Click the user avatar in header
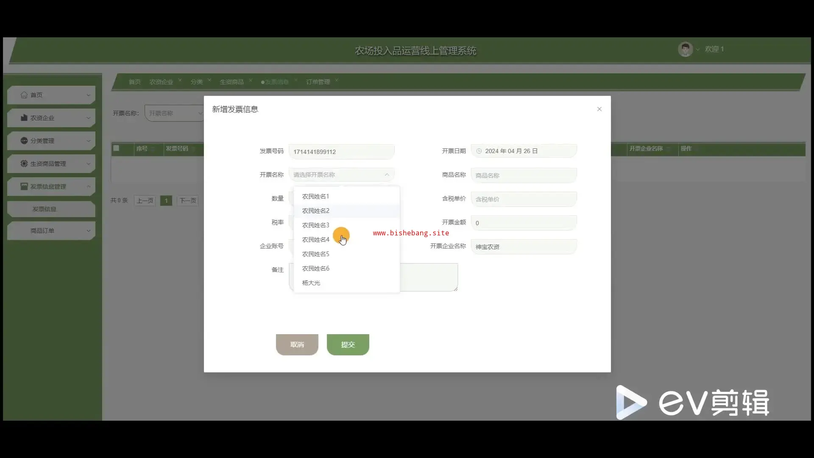 685,49
